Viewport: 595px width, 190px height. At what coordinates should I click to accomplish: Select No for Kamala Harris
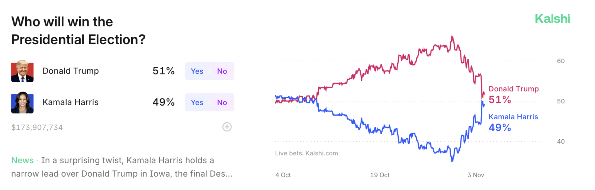(x=222, y=102)
